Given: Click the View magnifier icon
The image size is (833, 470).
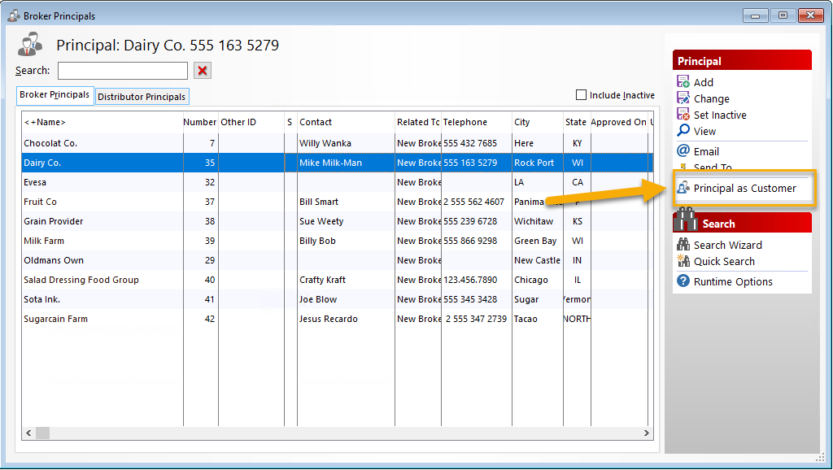Looking at the screenshot, I should (683, 131).
